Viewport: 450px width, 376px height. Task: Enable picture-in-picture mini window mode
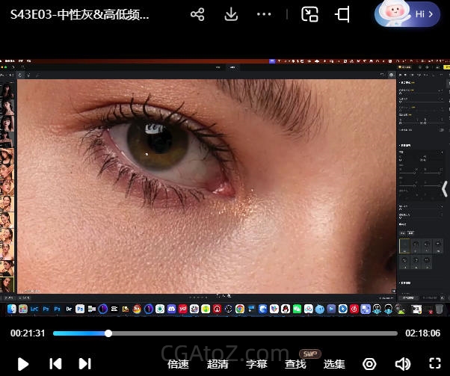[x=309, y=14]
